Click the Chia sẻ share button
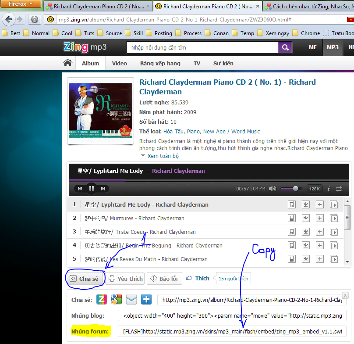Image resolution: width=354 pixels, height=344 pixels. pyautogui.click(x=85, y=279)
